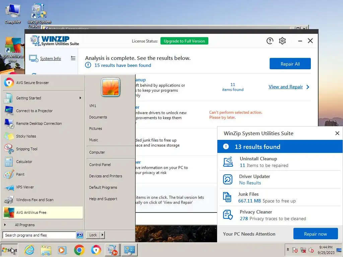Click the WinZip System Utilities Suite logo

[55, 41]
